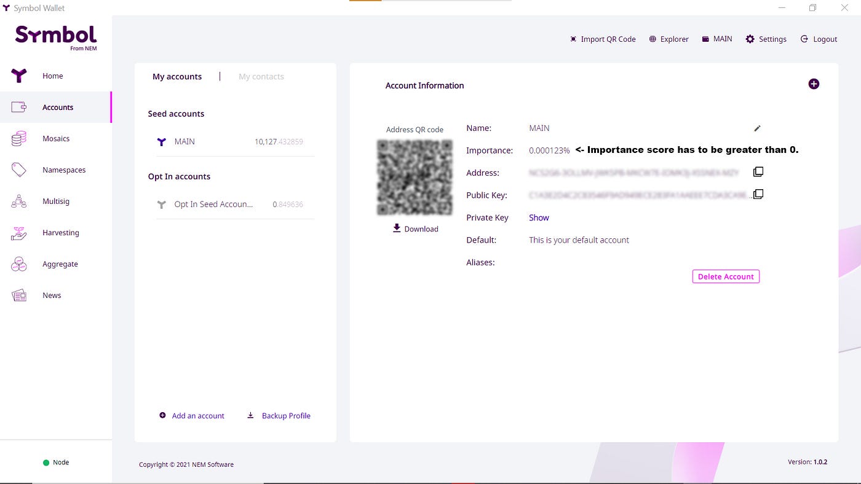The width and height of the screenshot is (861, 484).
Task: Click the Explorer globe icon
Action: [653, 39]
